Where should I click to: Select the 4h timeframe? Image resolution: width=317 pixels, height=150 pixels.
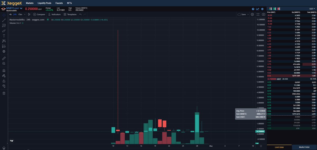[x=10, y=14]
